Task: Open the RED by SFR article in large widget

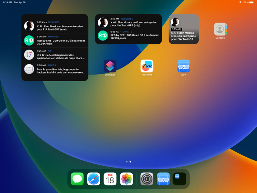Action: 55,40
